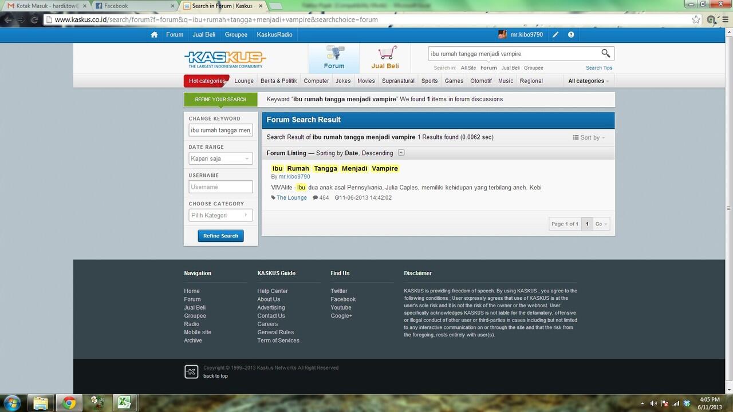Open the Music category
The height and width of the screenshot is (412, 733).
506,81
